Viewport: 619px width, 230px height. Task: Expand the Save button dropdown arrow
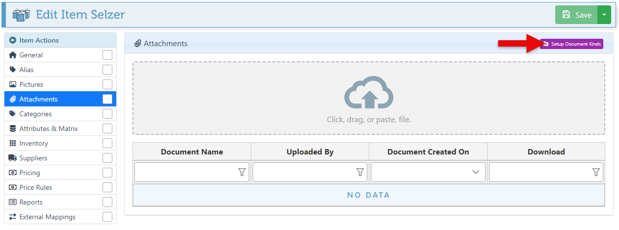click(604, 15)
